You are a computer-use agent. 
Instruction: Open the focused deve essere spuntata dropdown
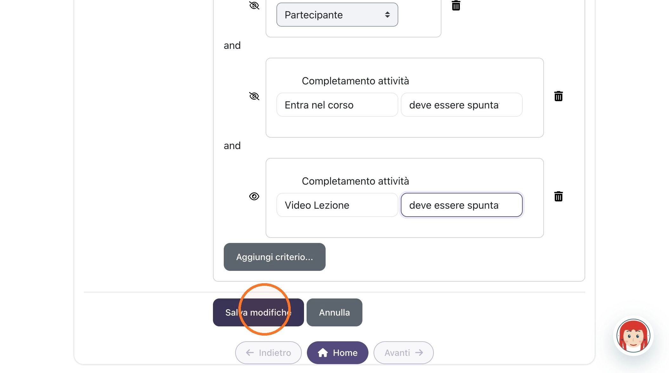[x=461, y=205]
